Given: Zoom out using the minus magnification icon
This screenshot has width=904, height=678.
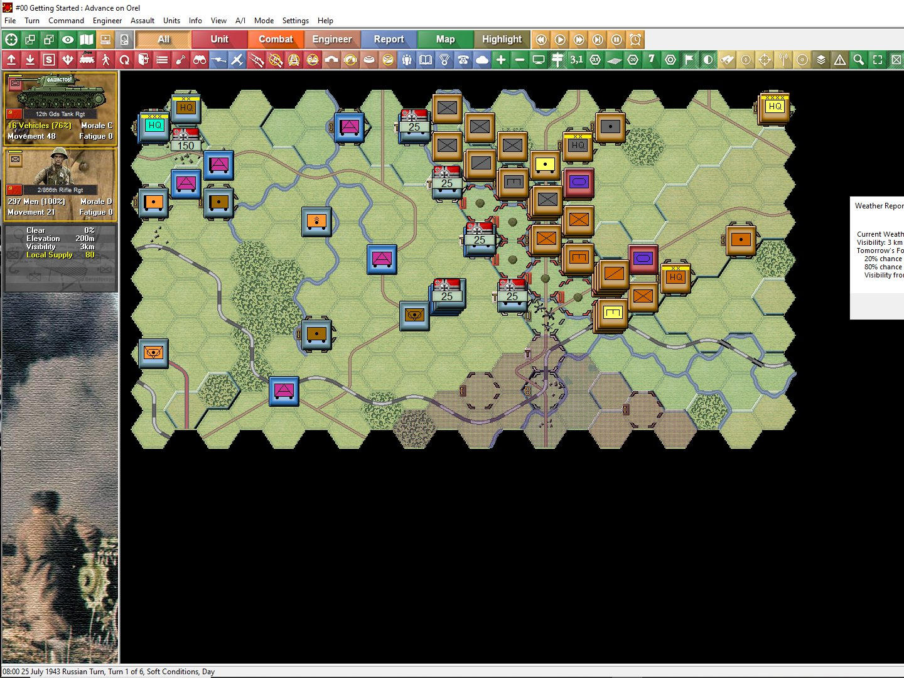Looking at the screenshot, I should point(519,60).
